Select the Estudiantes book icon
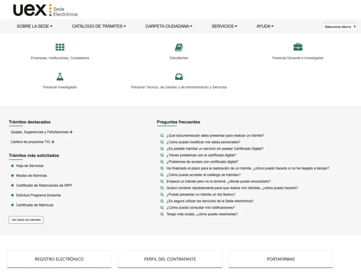361x274 pixels. (179, 47)
